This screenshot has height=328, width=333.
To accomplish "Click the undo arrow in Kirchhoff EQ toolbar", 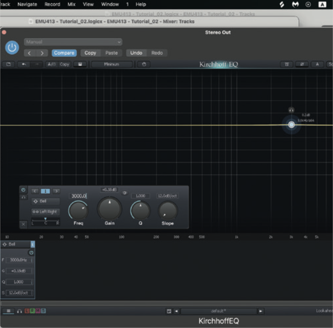I will [x=24, y=64].
